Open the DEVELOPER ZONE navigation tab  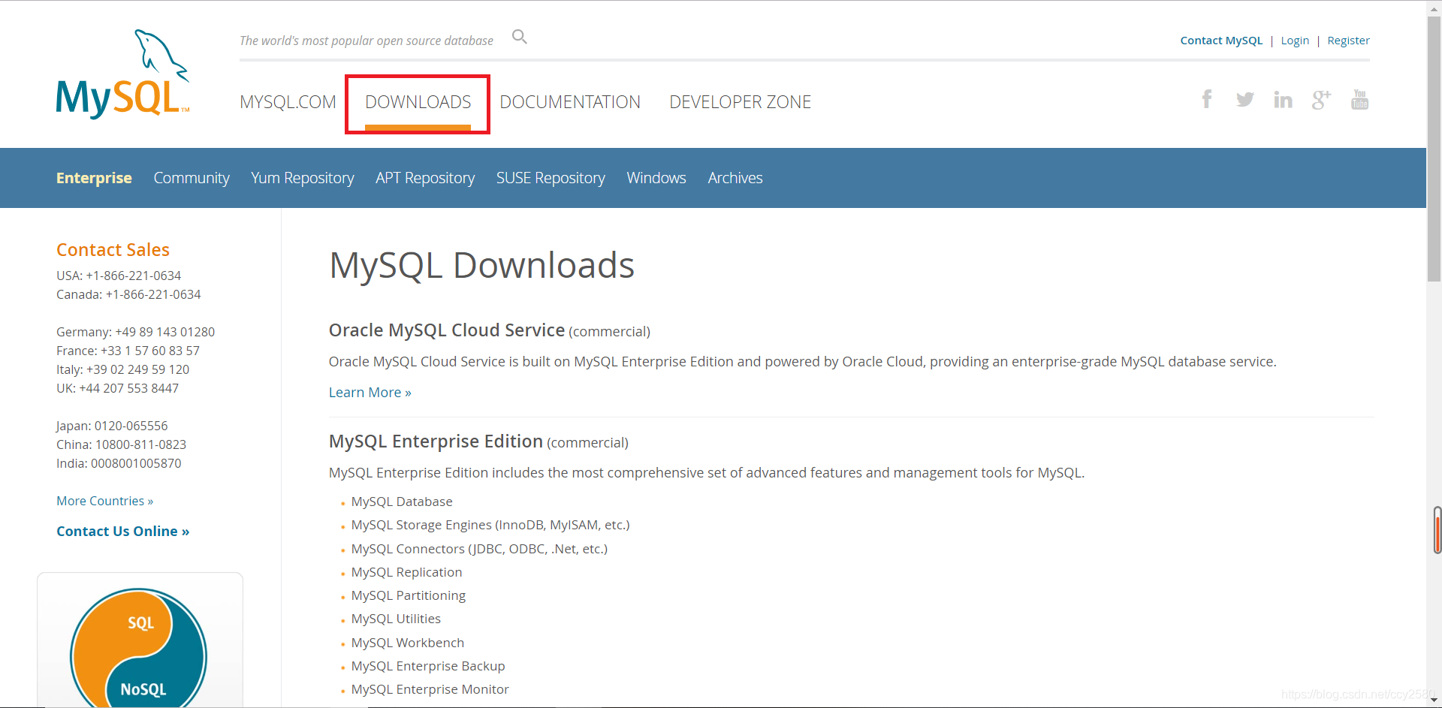pos(741,102)
